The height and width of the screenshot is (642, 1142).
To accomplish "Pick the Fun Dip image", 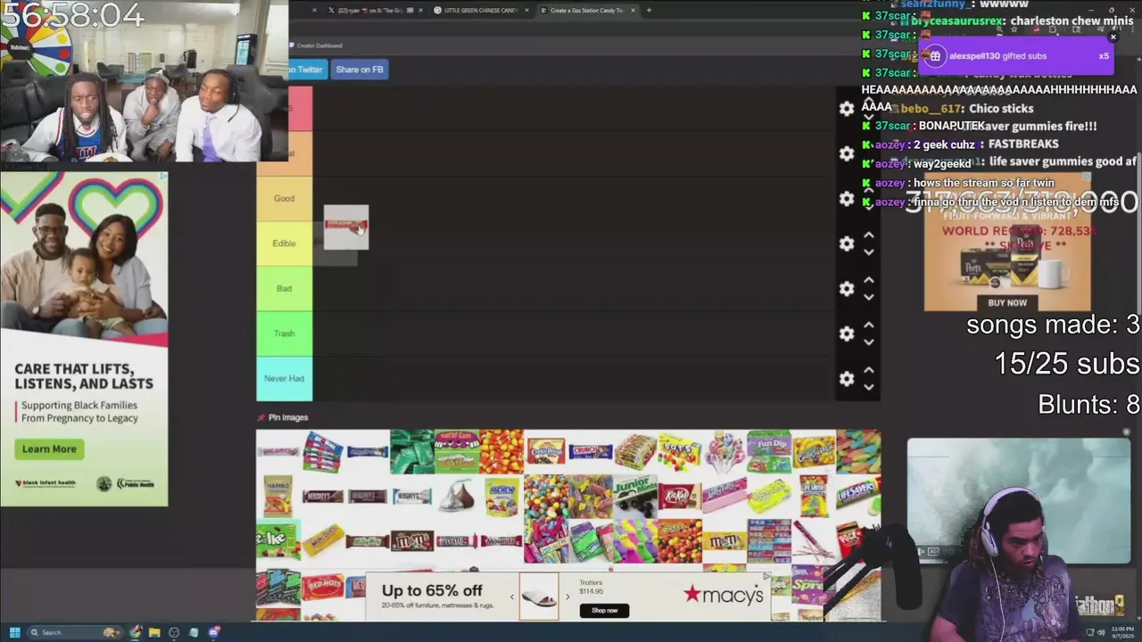I will click(x=769, y=452).
